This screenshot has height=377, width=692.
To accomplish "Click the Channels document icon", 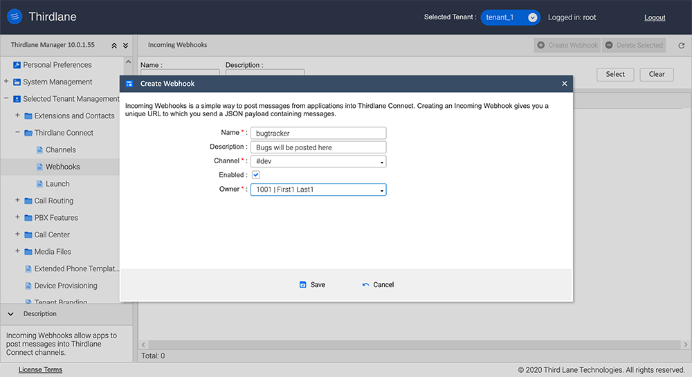I will (39, 150).
